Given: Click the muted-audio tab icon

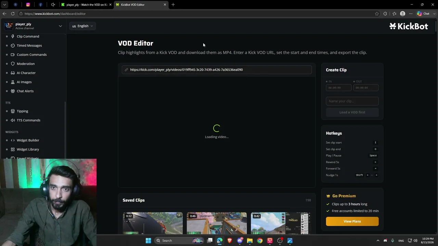Looking at the screenshot, I should (53, 5).
